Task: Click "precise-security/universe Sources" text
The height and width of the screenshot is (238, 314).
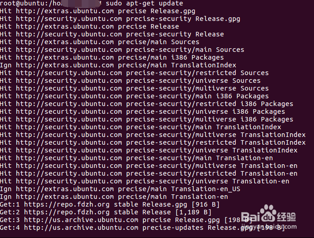Action: click(193, 81)
